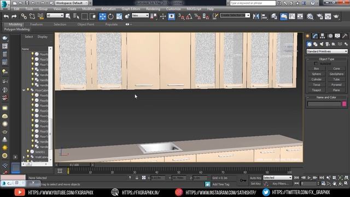Open the Render Setup icon
Viewport: 350px width, 197px height.
point(320,16)
